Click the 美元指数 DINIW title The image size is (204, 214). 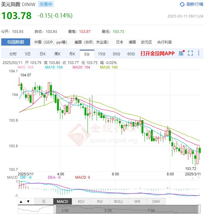pyautogui.click(x=18, y=4)
